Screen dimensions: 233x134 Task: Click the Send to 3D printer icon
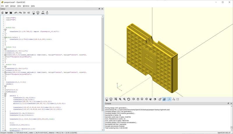point(47,13)
